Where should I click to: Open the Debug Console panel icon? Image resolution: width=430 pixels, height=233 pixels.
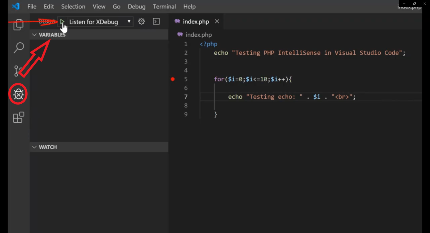click(156, 21)
